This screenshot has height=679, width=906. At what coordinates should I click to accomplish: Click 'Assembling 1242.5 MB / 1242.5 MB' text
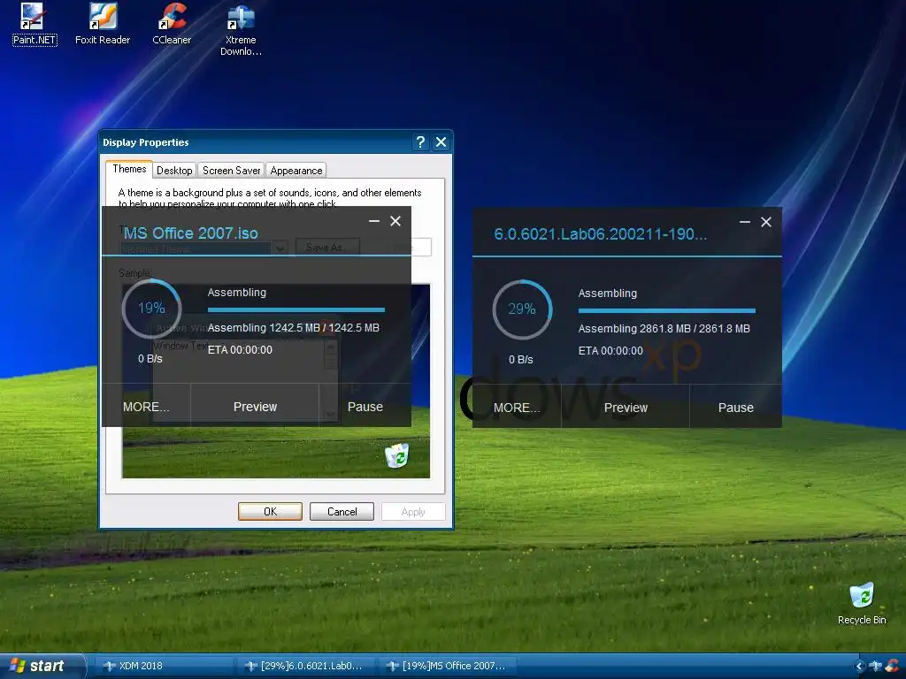click(294, 327)
